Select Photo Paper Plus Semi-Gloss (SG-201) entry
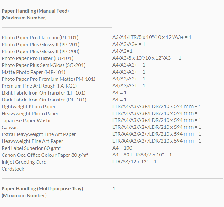This screenshot has height=207, width=224. tap(43, 65)
